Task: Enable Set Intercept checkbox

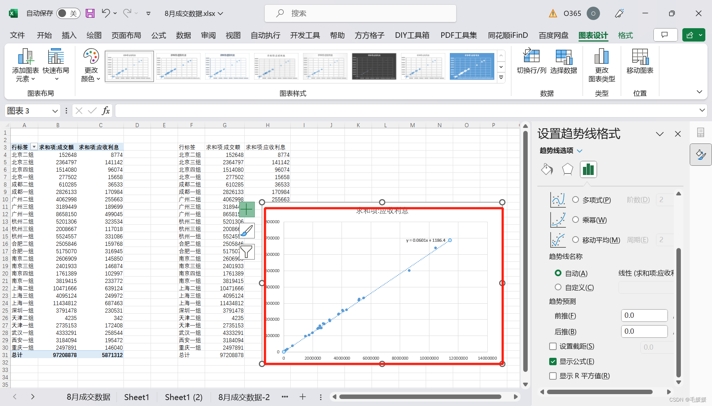Action: coord(553,346)
